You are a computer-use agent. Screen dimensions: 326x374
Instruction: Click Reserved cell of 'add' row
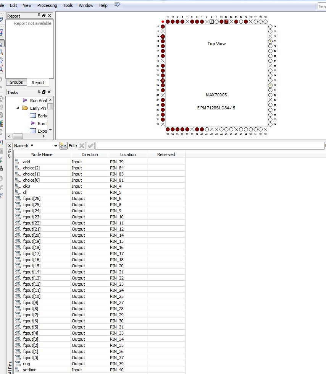pos(166,162)
